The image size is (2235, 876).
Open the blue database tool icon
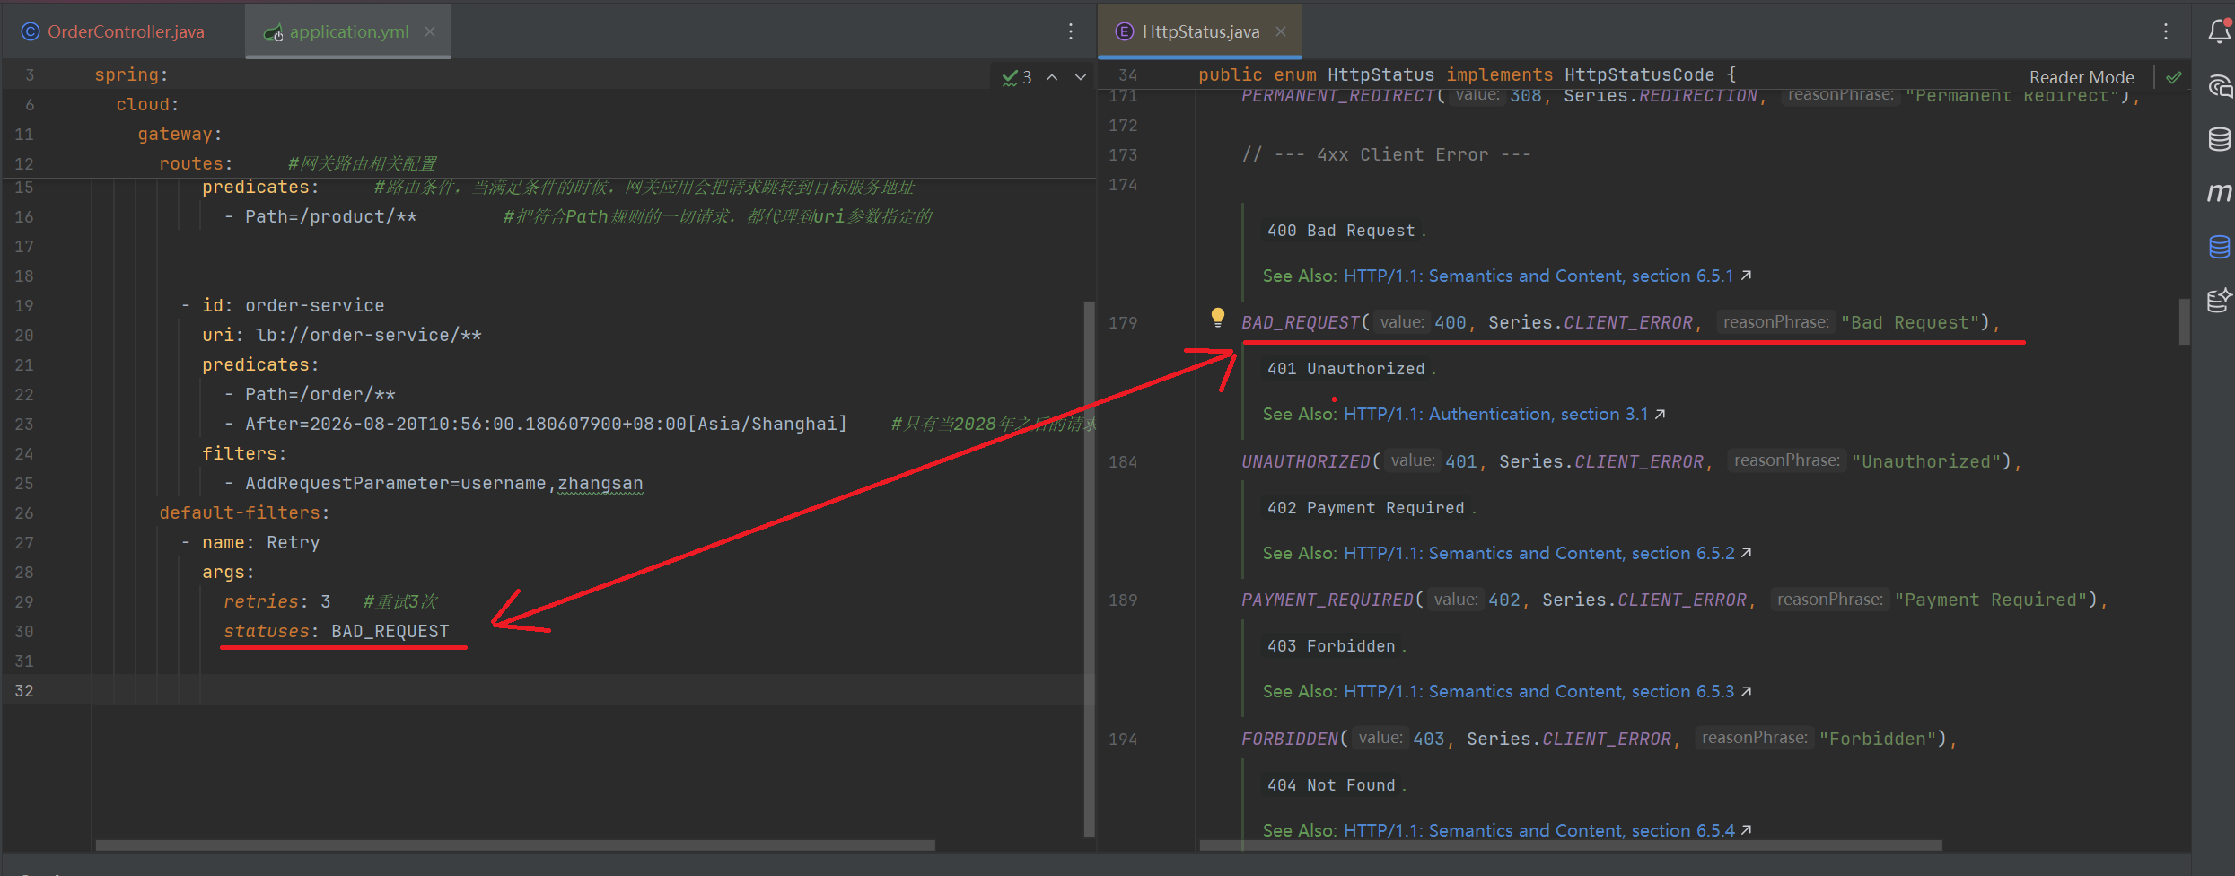tap(2219, 246)
